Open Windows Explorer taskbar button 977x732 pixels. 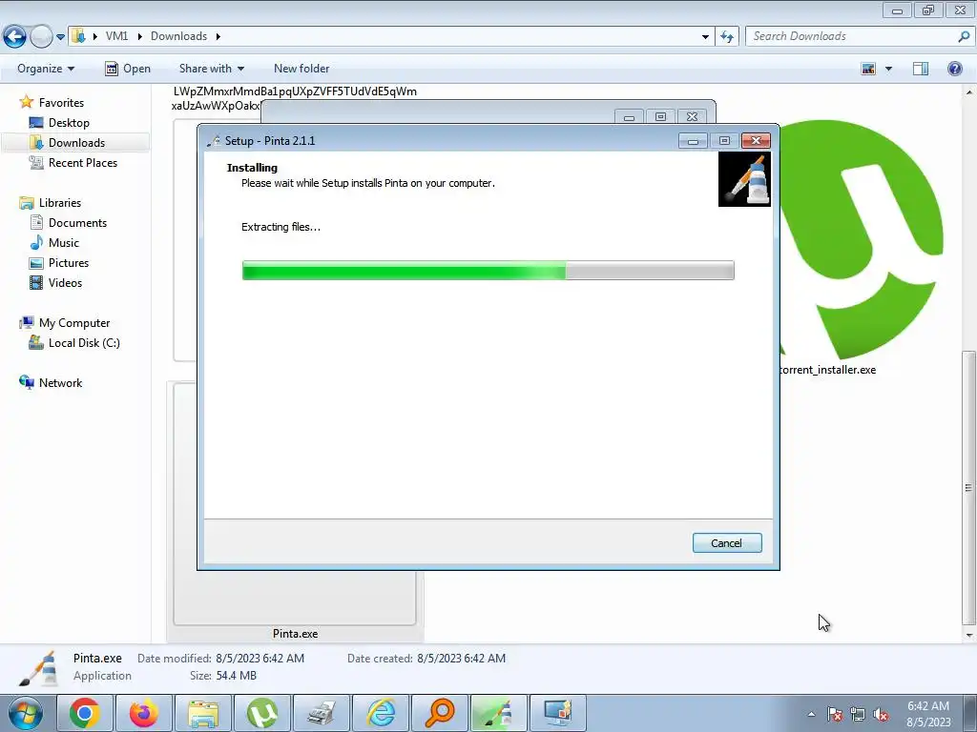(x=203, y=713)
